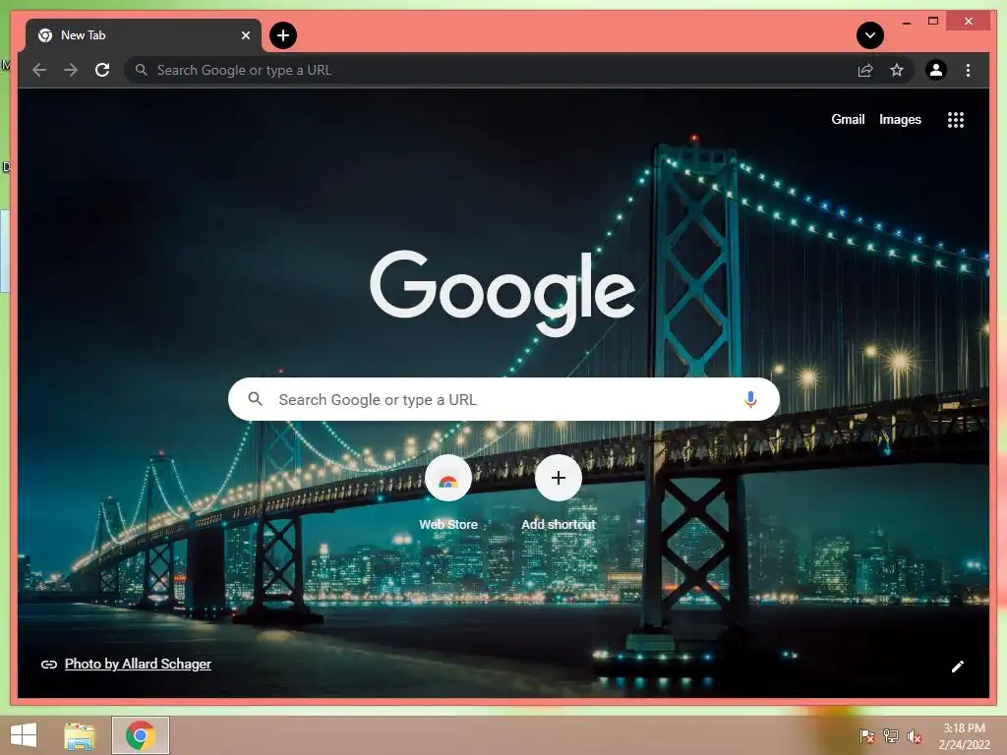Click the forward navigation arrow
Screen dimensions: 1007x755
coord(71,70)
